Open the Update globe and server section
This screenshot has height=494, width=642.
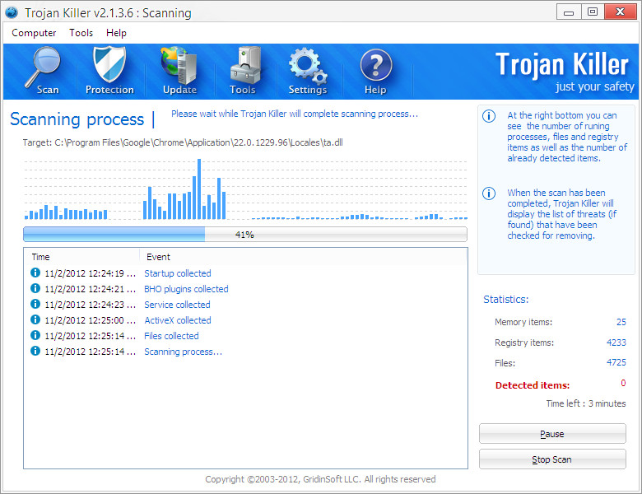[x=179, y=72]
